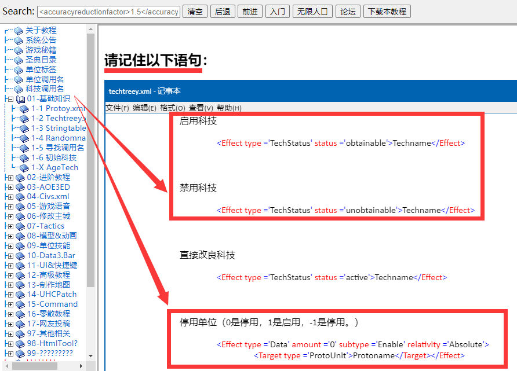
Task: Click the 禁用科技 heading text
Action: coord(198,188)
